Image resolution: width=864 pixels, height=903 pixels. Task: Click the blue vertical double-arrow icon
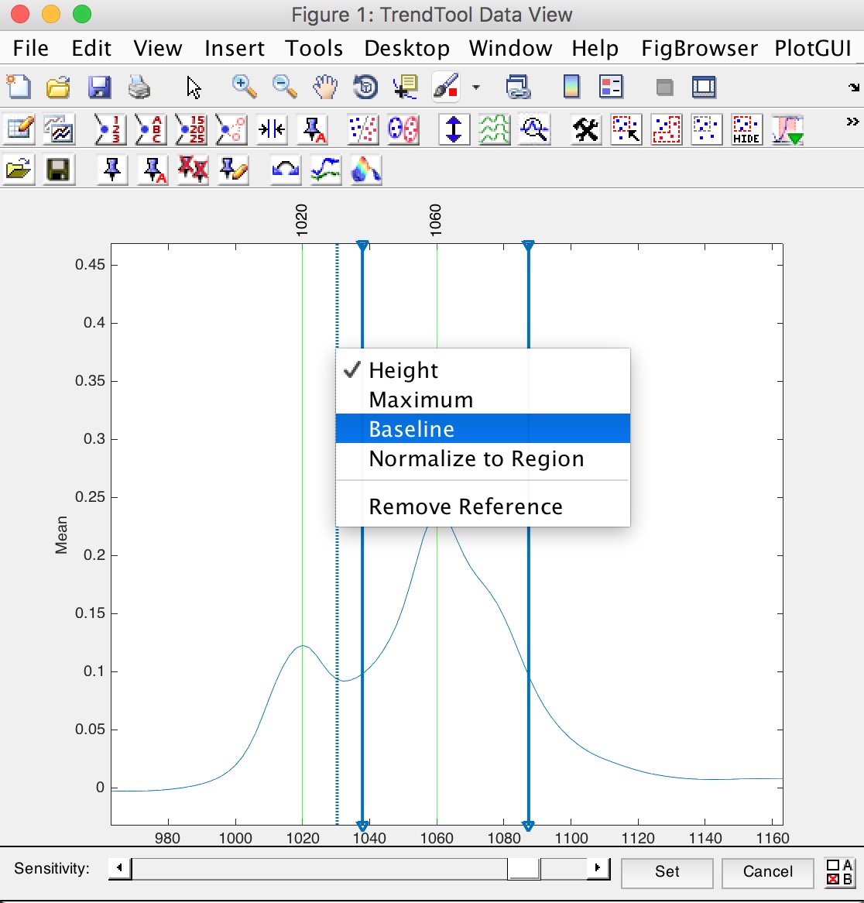pyautogui.click(x=454, y=129)
